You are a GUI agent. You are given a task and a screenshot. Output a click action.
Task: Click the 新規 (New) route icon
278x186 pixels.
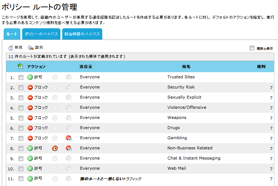pyautogui.click(x=11, y=47)
